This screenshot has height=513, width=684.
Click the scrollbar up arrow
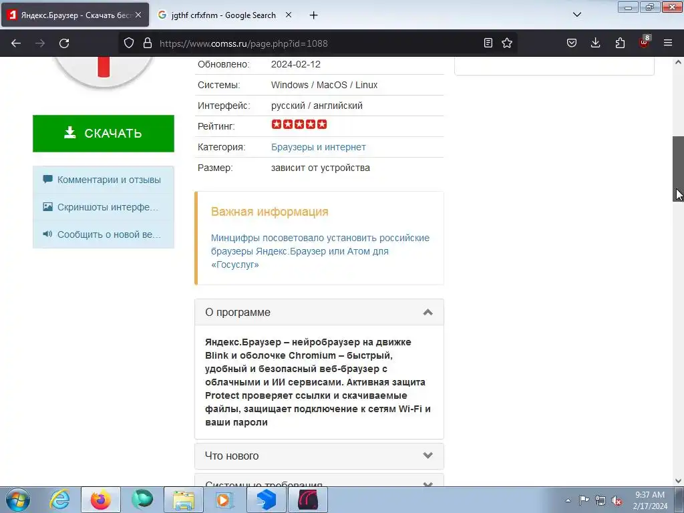[678, 62]
